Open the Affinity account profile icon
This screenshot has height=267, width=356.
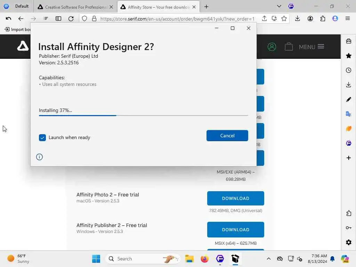272,47
